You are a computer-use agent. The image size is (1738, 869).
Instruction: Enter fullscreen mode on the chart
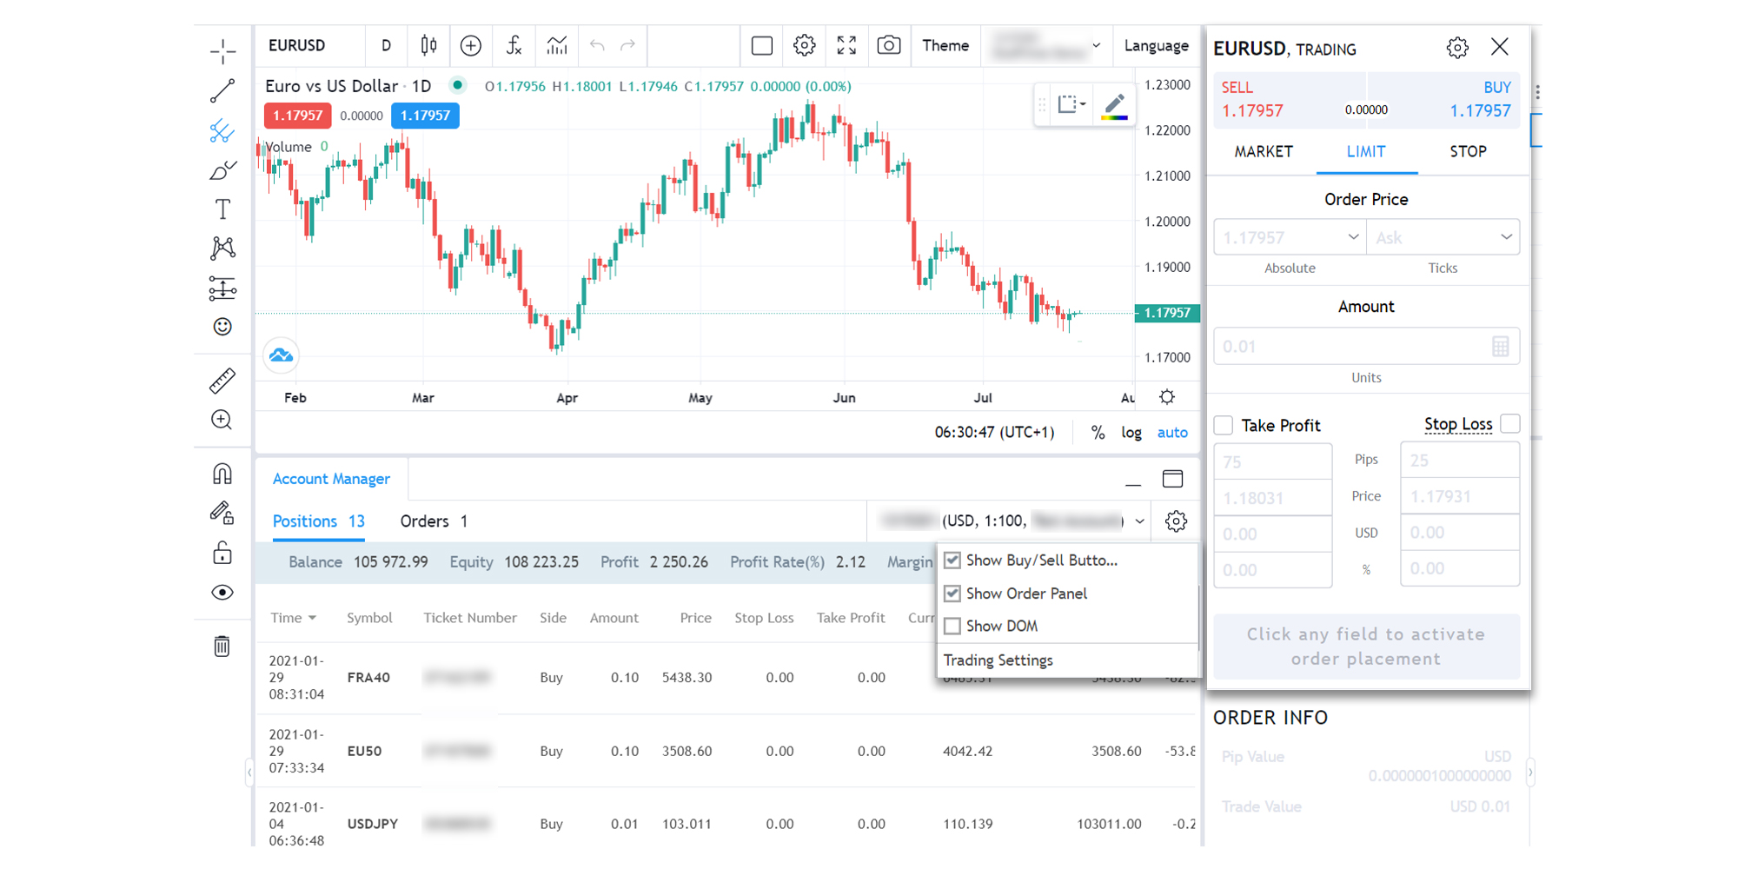point(846,45)
